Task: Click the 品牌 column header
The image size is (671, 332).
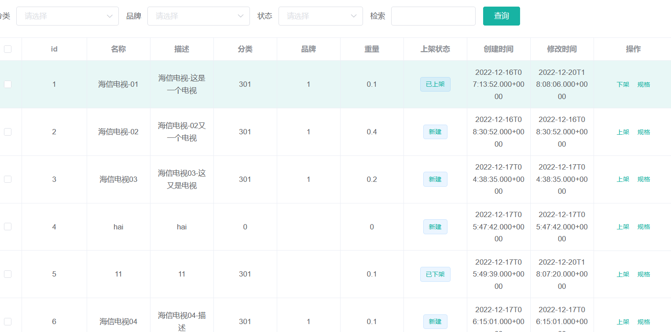Action: 308,49
